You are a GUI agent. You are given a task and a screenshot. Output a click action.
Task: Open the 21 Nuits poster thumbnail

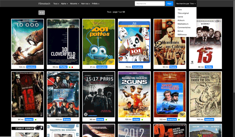tap(205, 131)
